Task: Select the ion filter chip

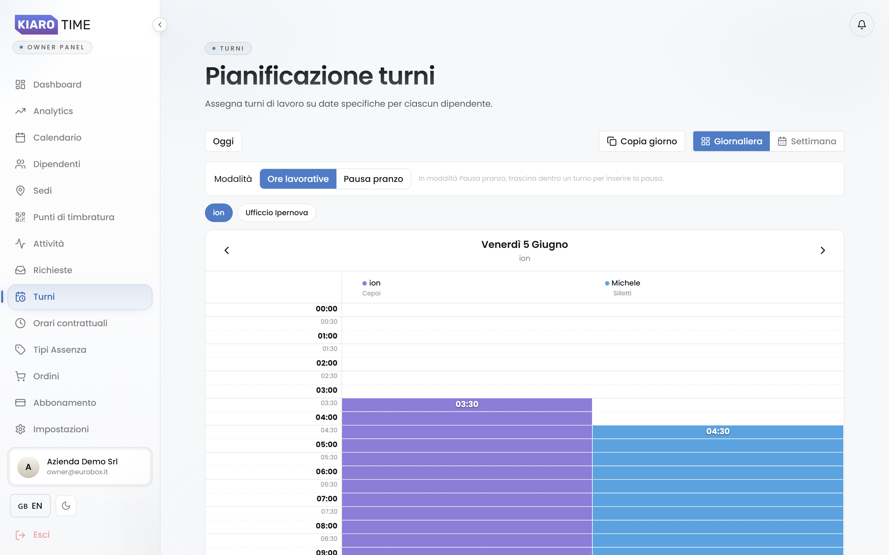Action: tap(219, 212)
